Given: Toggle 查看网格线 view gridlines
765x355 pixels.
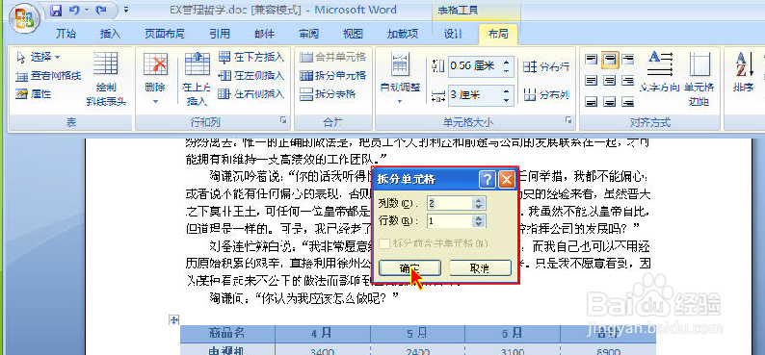Looking at the screenshot, I should (x=48, y=75).
